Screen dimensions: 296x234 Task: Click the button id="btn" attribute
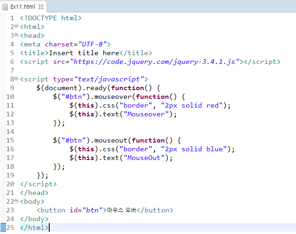(86, 210)
